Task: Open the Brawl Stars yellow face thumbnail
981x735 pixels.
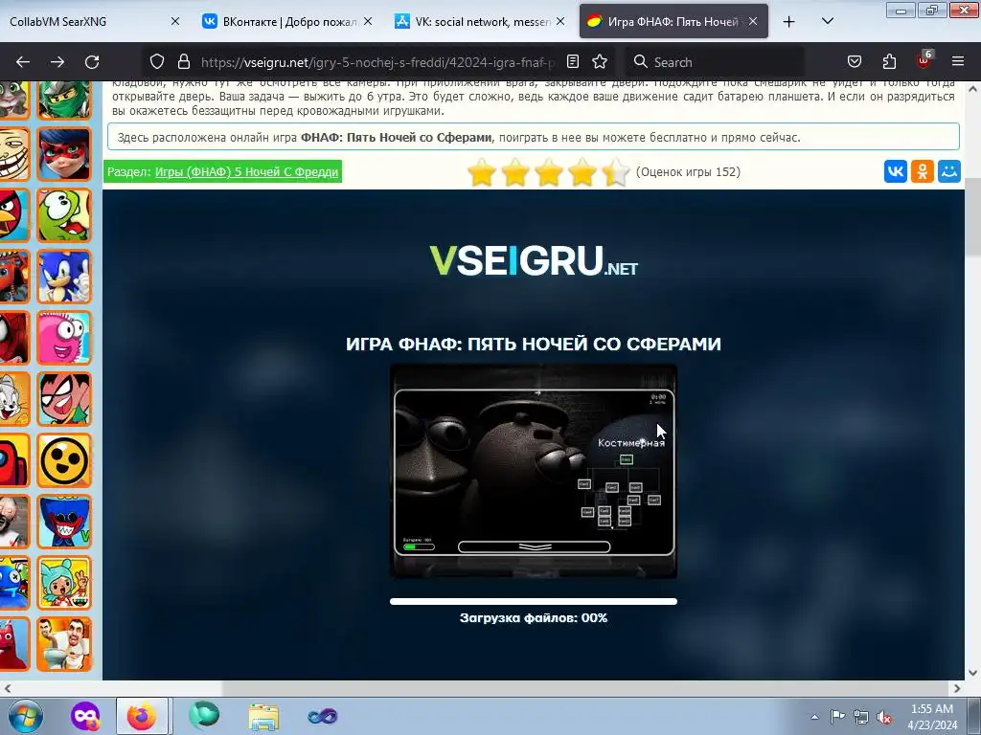Action: point(64,460)
